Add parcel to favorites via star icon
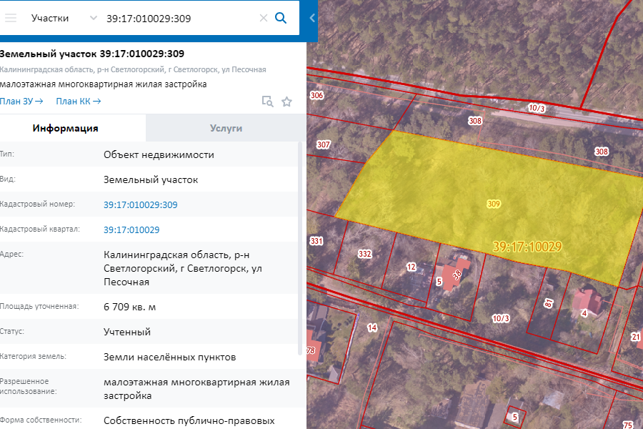Viewport: 643px width, 429px height. [286, 102]
